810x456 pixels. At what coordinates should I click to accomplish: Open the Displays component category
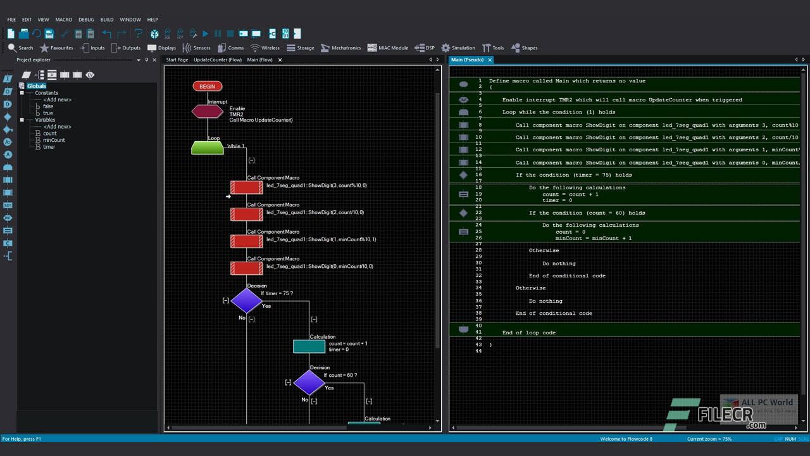tap(161, 47)
